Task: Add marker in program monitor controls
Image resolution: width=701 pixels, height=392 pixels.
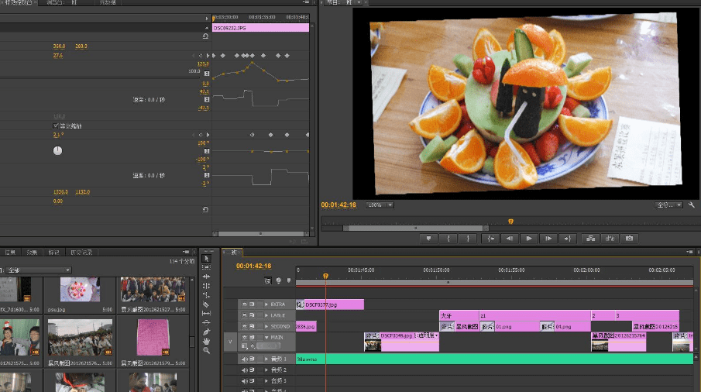Action: (428, 239)
